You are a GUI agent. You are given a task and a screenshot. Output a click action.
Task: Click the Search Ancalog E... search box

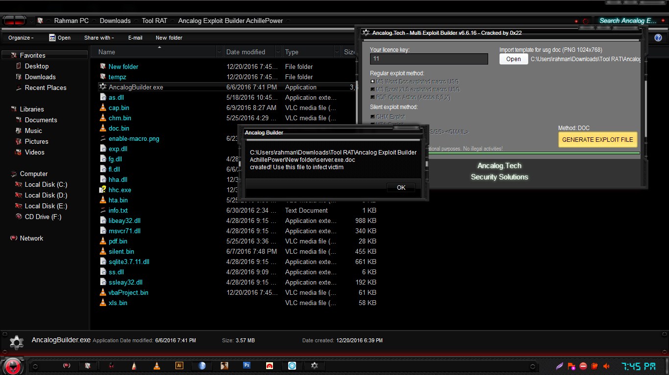627,21
